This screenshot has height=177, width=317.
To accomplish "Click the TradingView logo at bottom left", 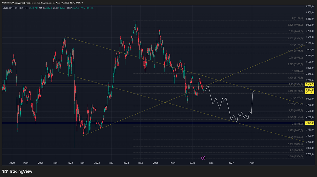I will click(x=17, y=171).
